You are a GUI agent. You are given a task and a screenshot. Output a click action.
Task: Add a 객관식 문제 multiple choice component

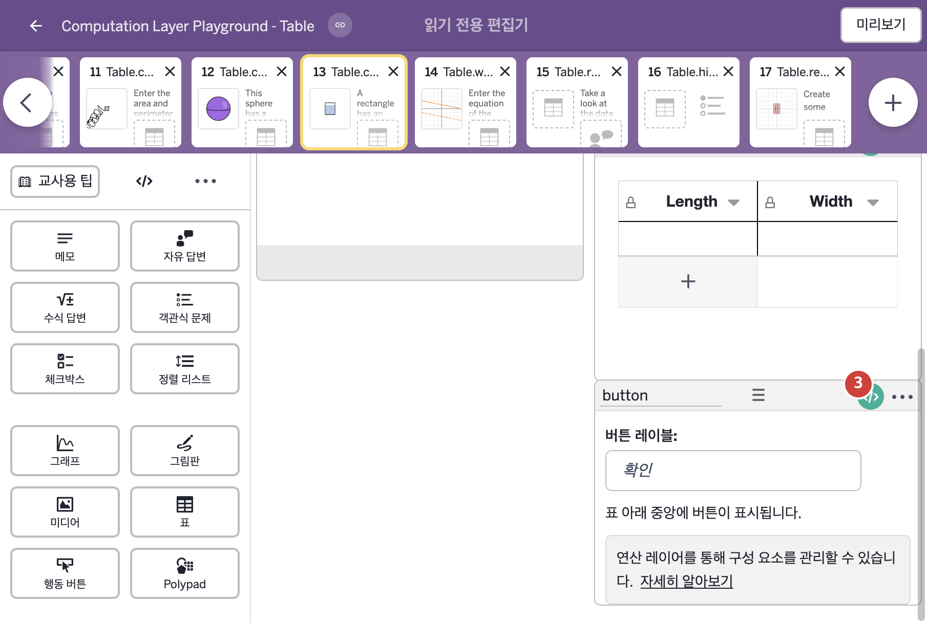tap(185, 307)
